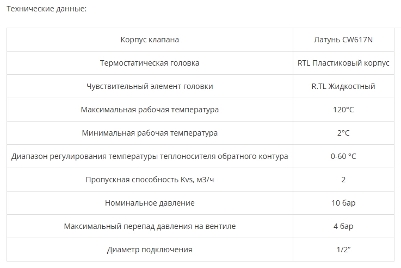Click 'Максимальная рабочая температура' label
The image size is (401, 268).
click(x=150, y=110)
